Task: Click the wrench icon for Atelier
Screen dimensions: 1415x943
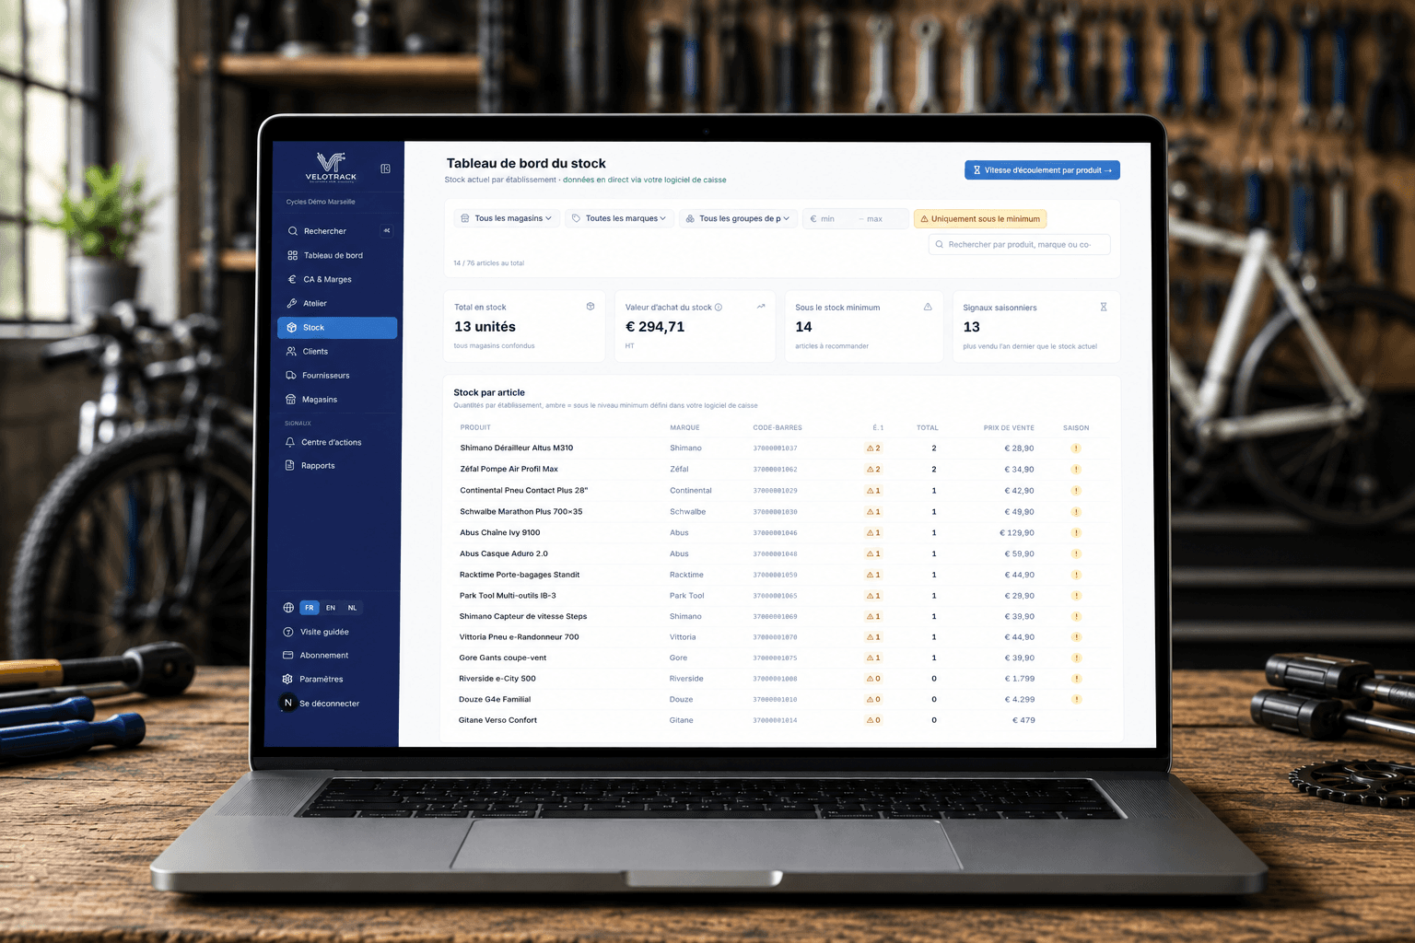Action: [292, 303]
